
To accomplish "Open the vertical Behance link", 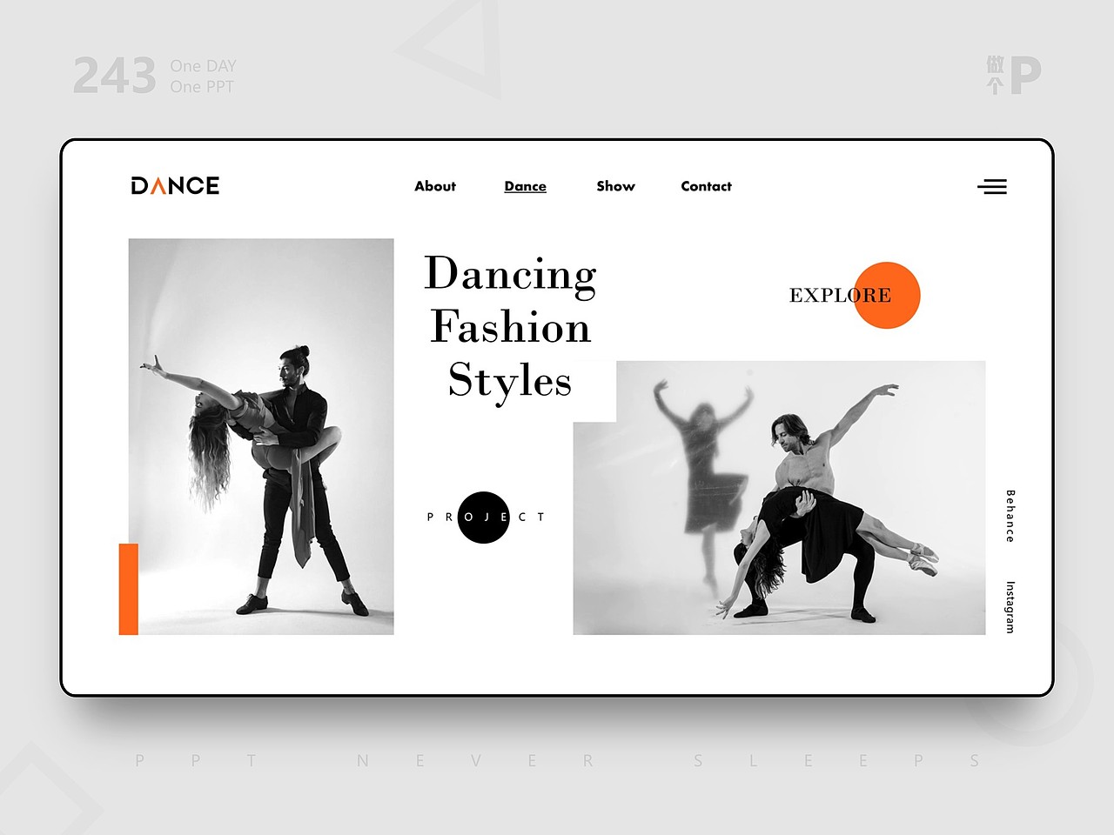I will 1010,516.
